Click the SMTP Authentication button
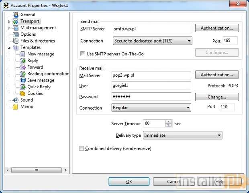This screenshot has height=193, width=249. point(217,28)
